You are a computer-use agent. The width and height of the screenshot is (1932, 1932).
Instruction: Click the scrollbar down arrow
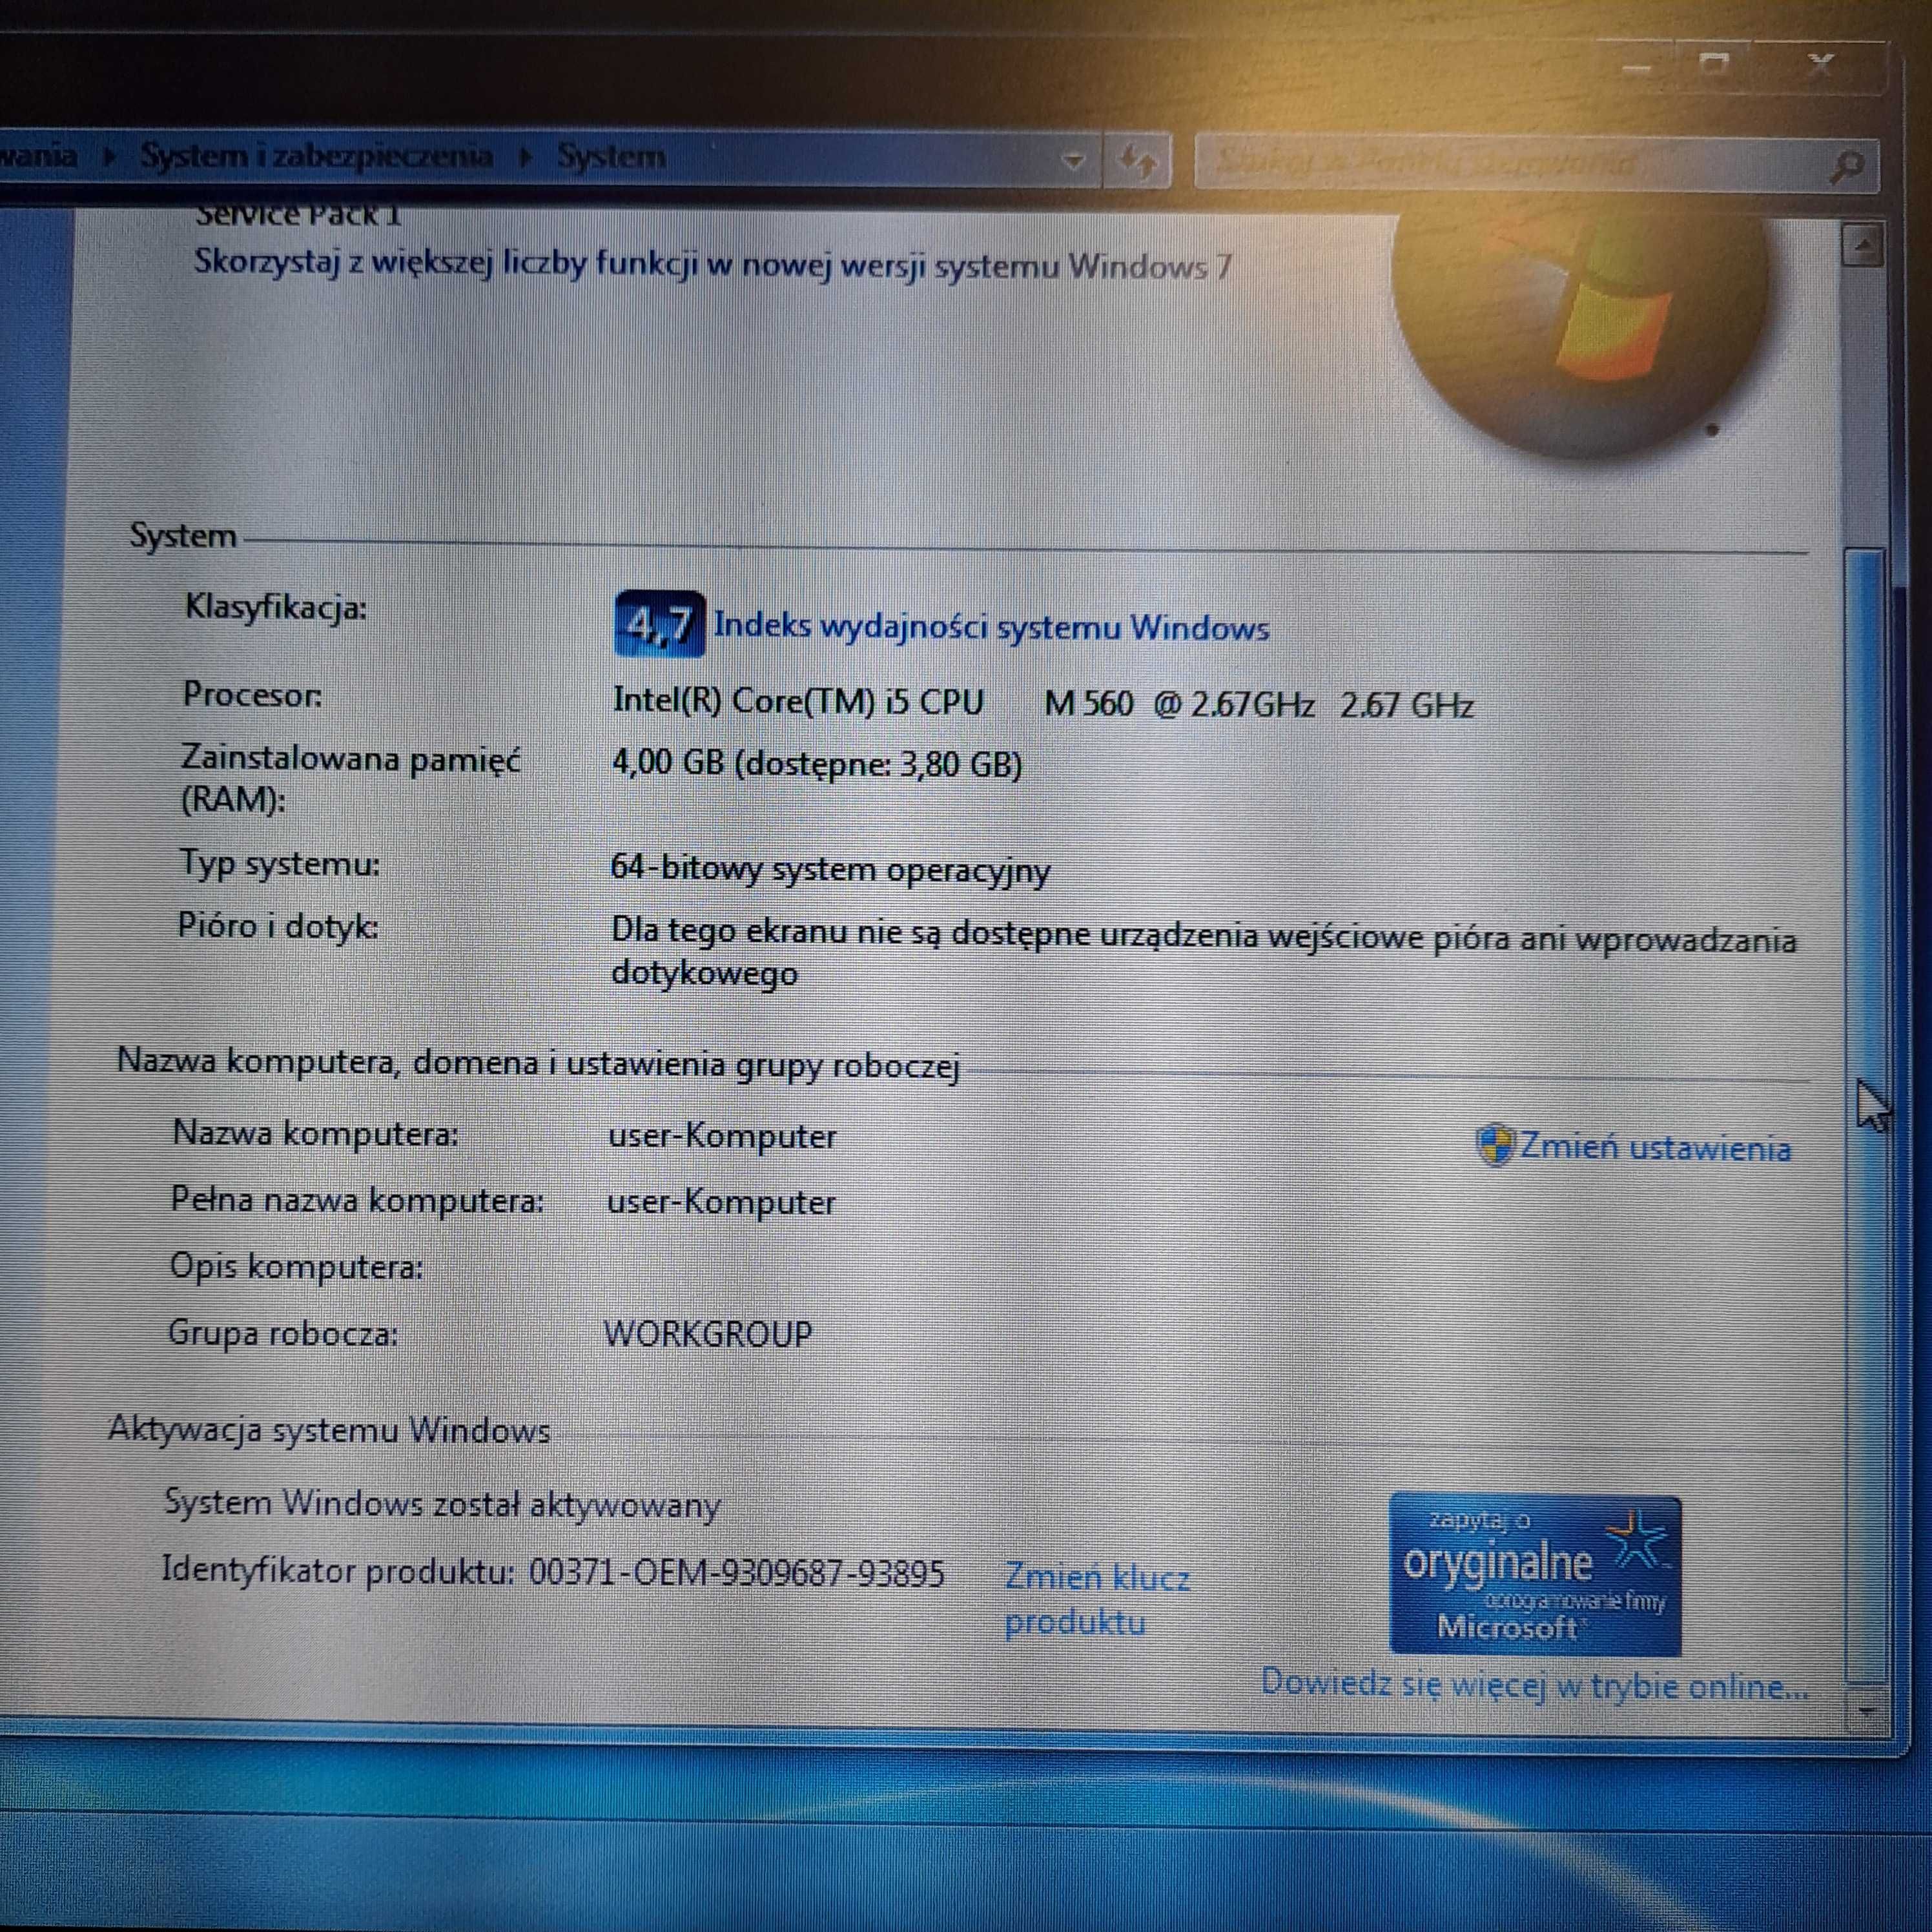(x=1866, y=1711)
